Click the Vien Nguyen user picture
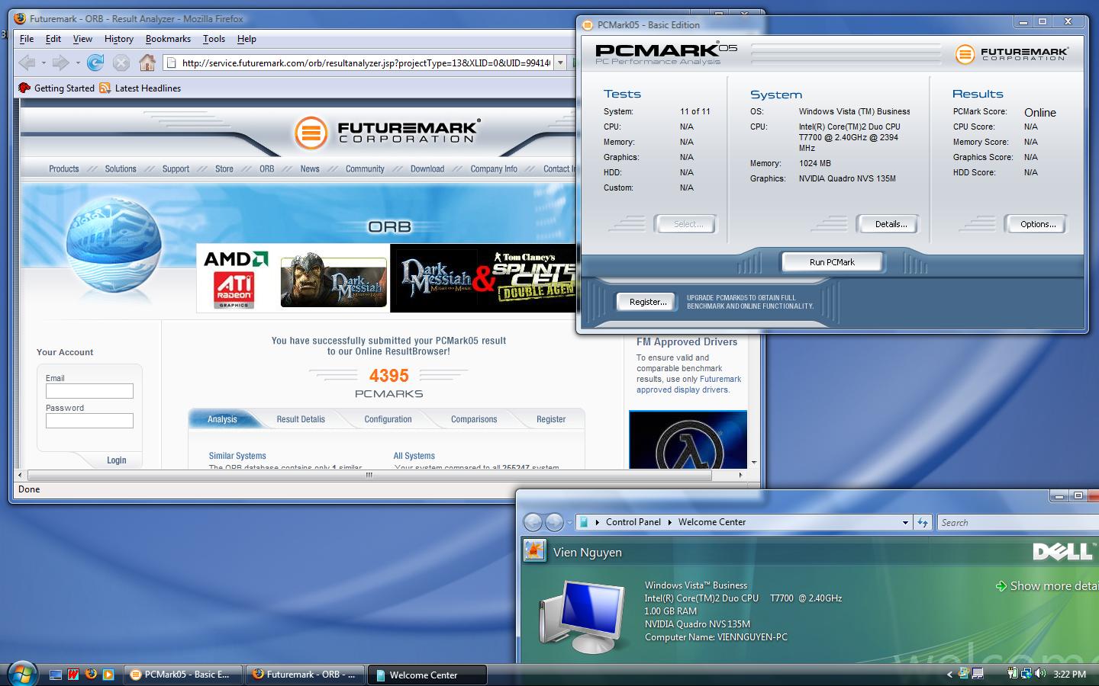 click(x=535, y=550)
